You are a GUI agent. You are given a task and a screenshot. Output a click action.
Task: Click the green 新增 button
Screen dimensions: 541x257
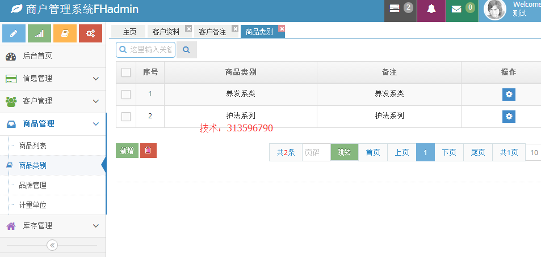point(127,151)
